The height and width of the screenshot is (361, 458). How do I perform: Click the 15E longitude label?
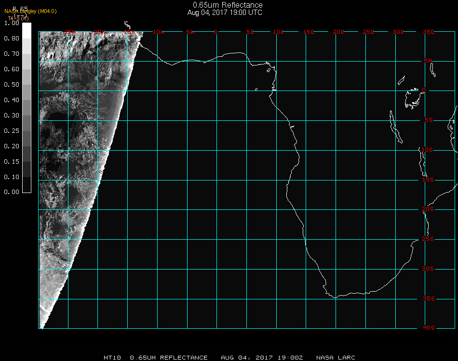click(309, 32)
